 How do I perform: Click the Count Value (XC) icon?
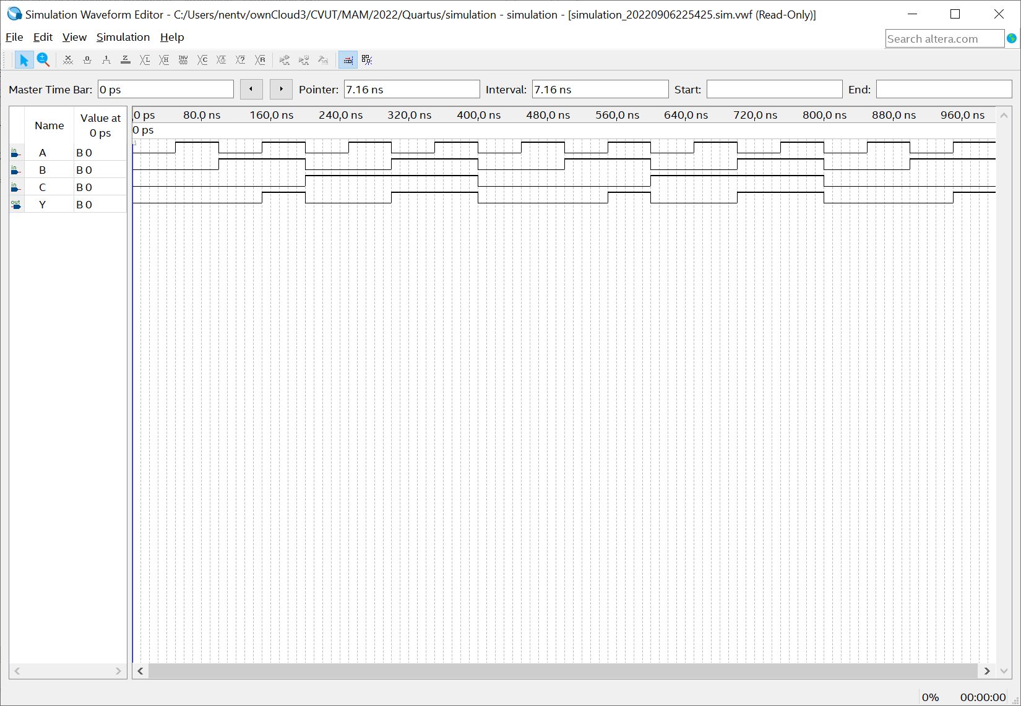click(x=202, y=60)
